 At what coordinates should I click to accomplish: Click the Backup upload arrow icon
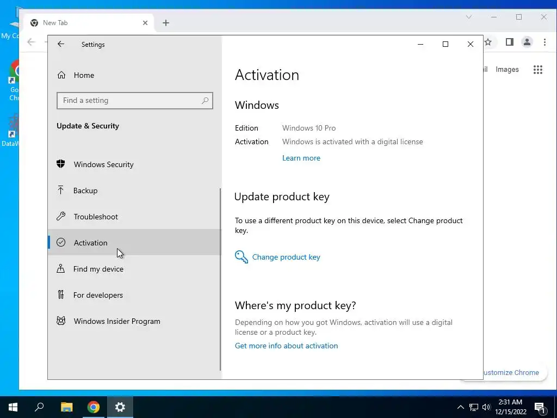[x=61, y=190]
